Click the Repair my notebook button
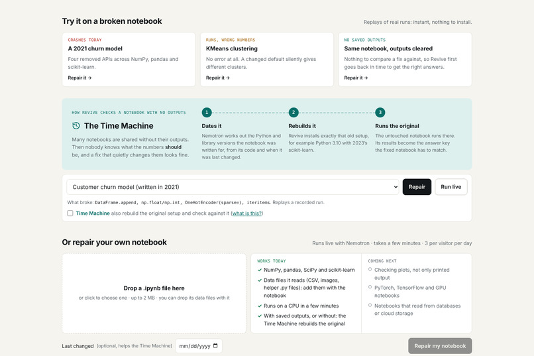 coord(440,346)
